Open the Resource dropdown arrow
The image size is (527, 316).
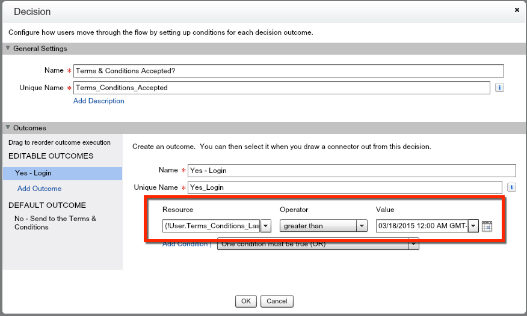[266, 226]
